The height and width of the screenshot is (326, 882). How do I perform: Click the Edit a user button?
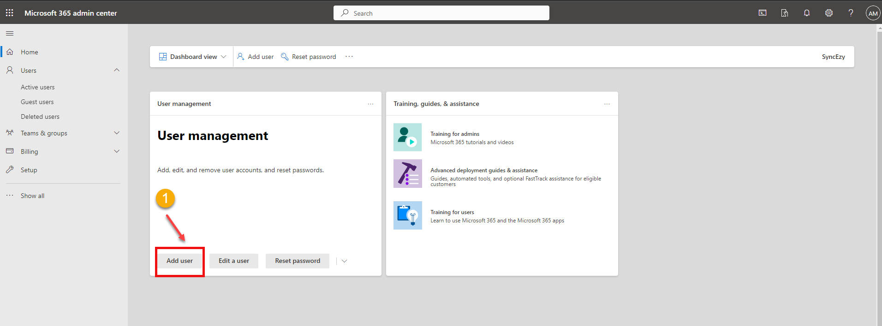tap(234, 261)
